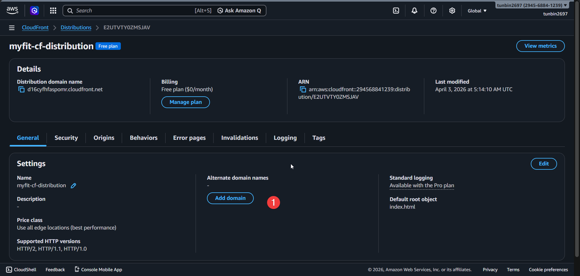The image size is (580, 276).
Task: Expand the navigation sidebar with hamburger icon
Action: coord(11,27)
